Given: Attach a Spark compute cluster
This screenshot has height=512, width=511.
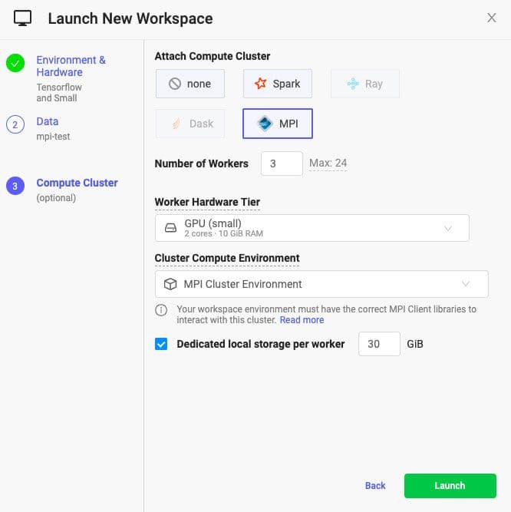Looking at the screenshot, I should click(x=277, y=84).
